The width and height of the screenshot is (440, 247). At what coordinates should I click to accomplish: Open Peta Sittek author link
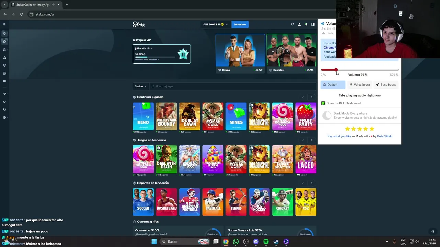[384, 136]
